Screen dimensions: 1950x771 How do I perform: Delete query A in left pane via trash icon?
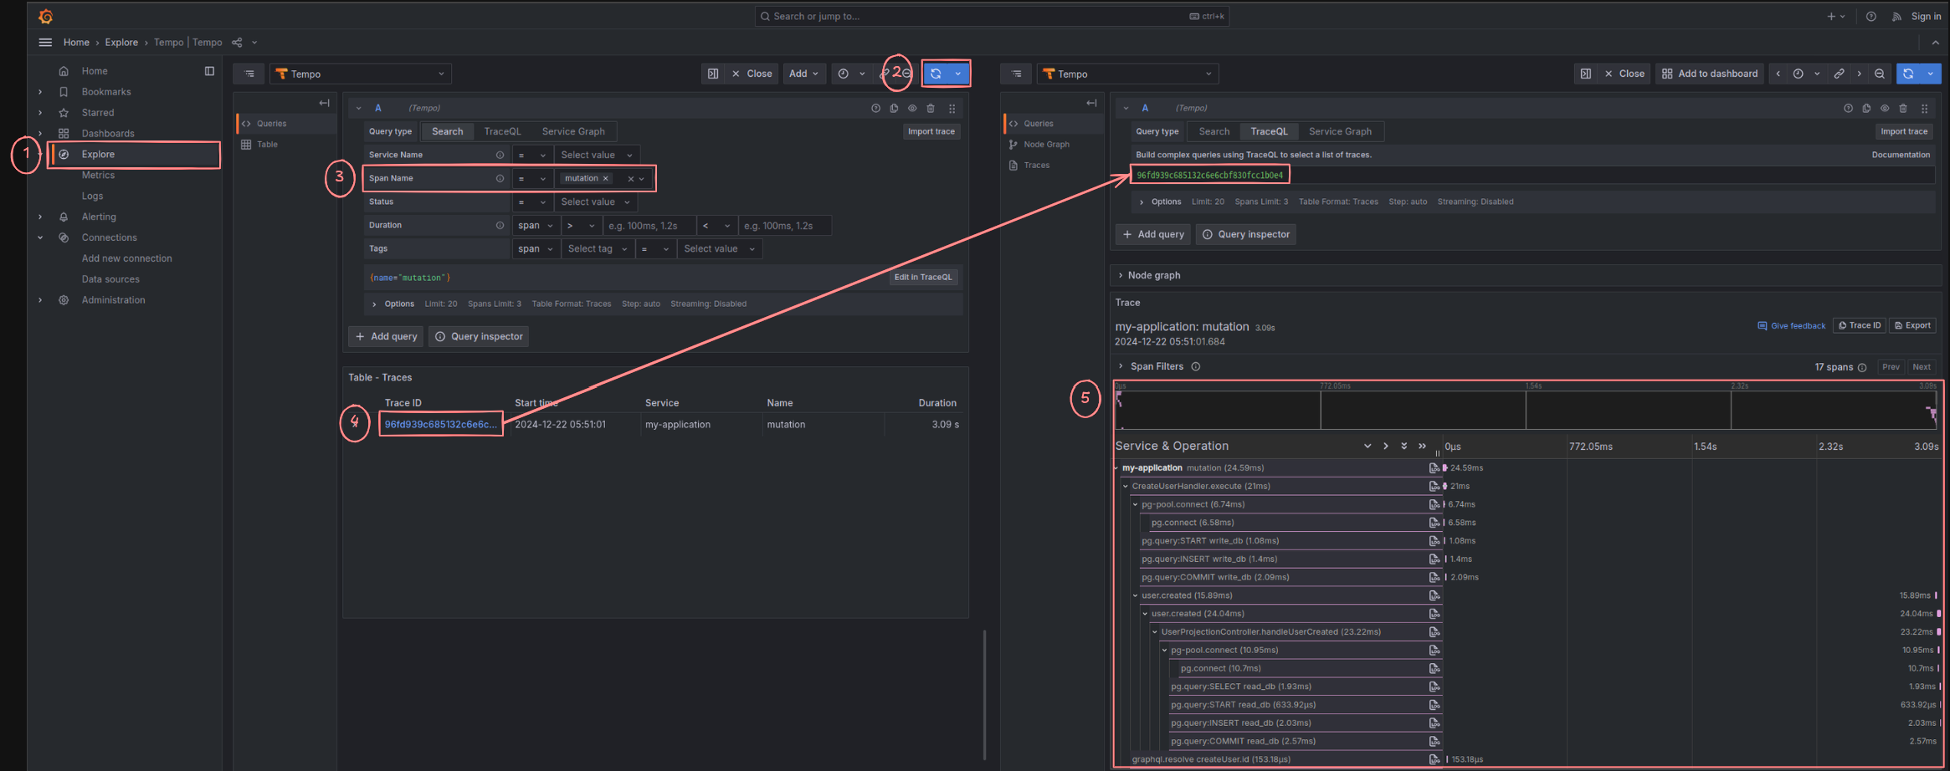pos(931,108)
